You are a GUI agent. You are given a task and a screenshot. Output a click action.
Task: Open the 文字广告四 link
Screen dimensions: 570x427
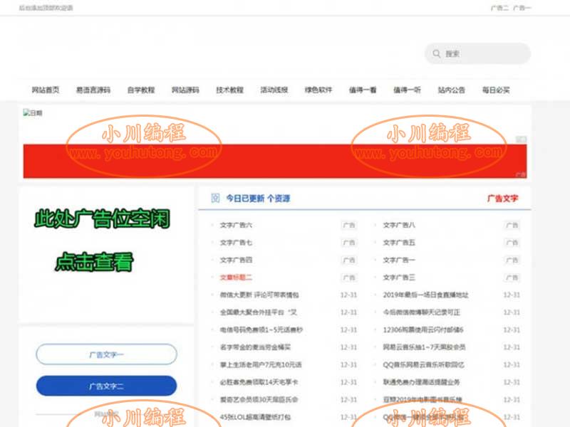(x=236, y=260)
